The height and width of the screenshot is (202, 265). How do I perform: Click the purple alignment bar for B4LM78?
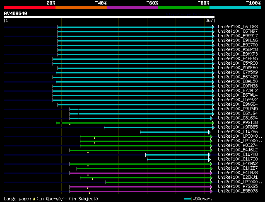click(x=140, y=173)
